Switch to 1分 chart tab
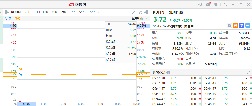 (x=72, y=12)
